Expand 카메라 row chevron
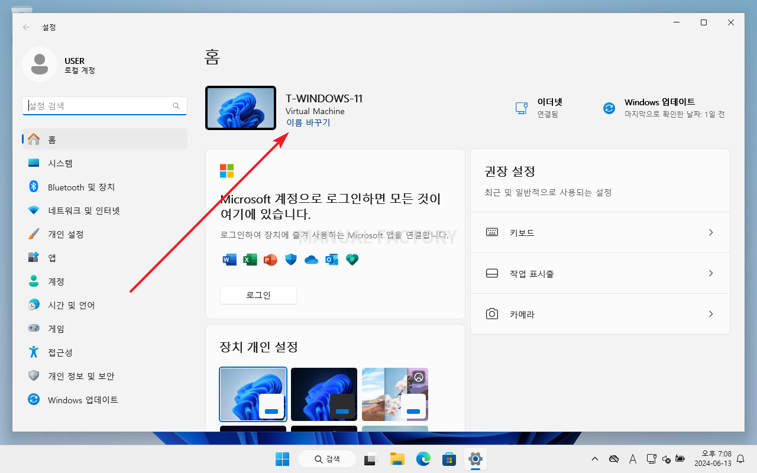Image resolution: width=757 pixels, height=473 pixels. click(711, 314)
